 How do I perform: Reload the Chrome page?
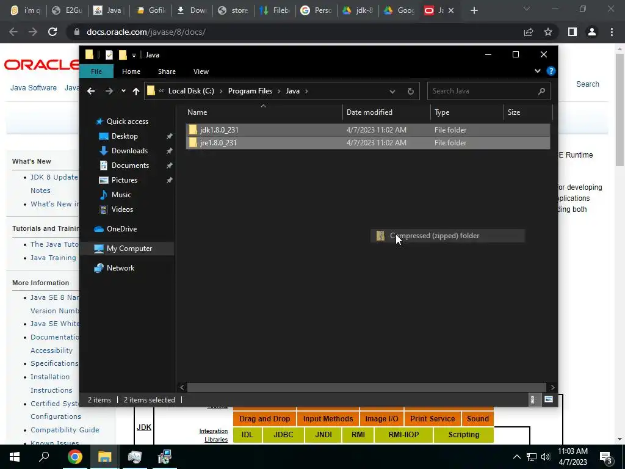[52, 32]
